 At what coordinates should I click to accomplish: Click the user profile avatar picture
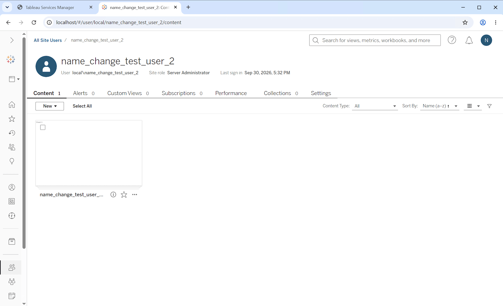click(x=46, y=66)
